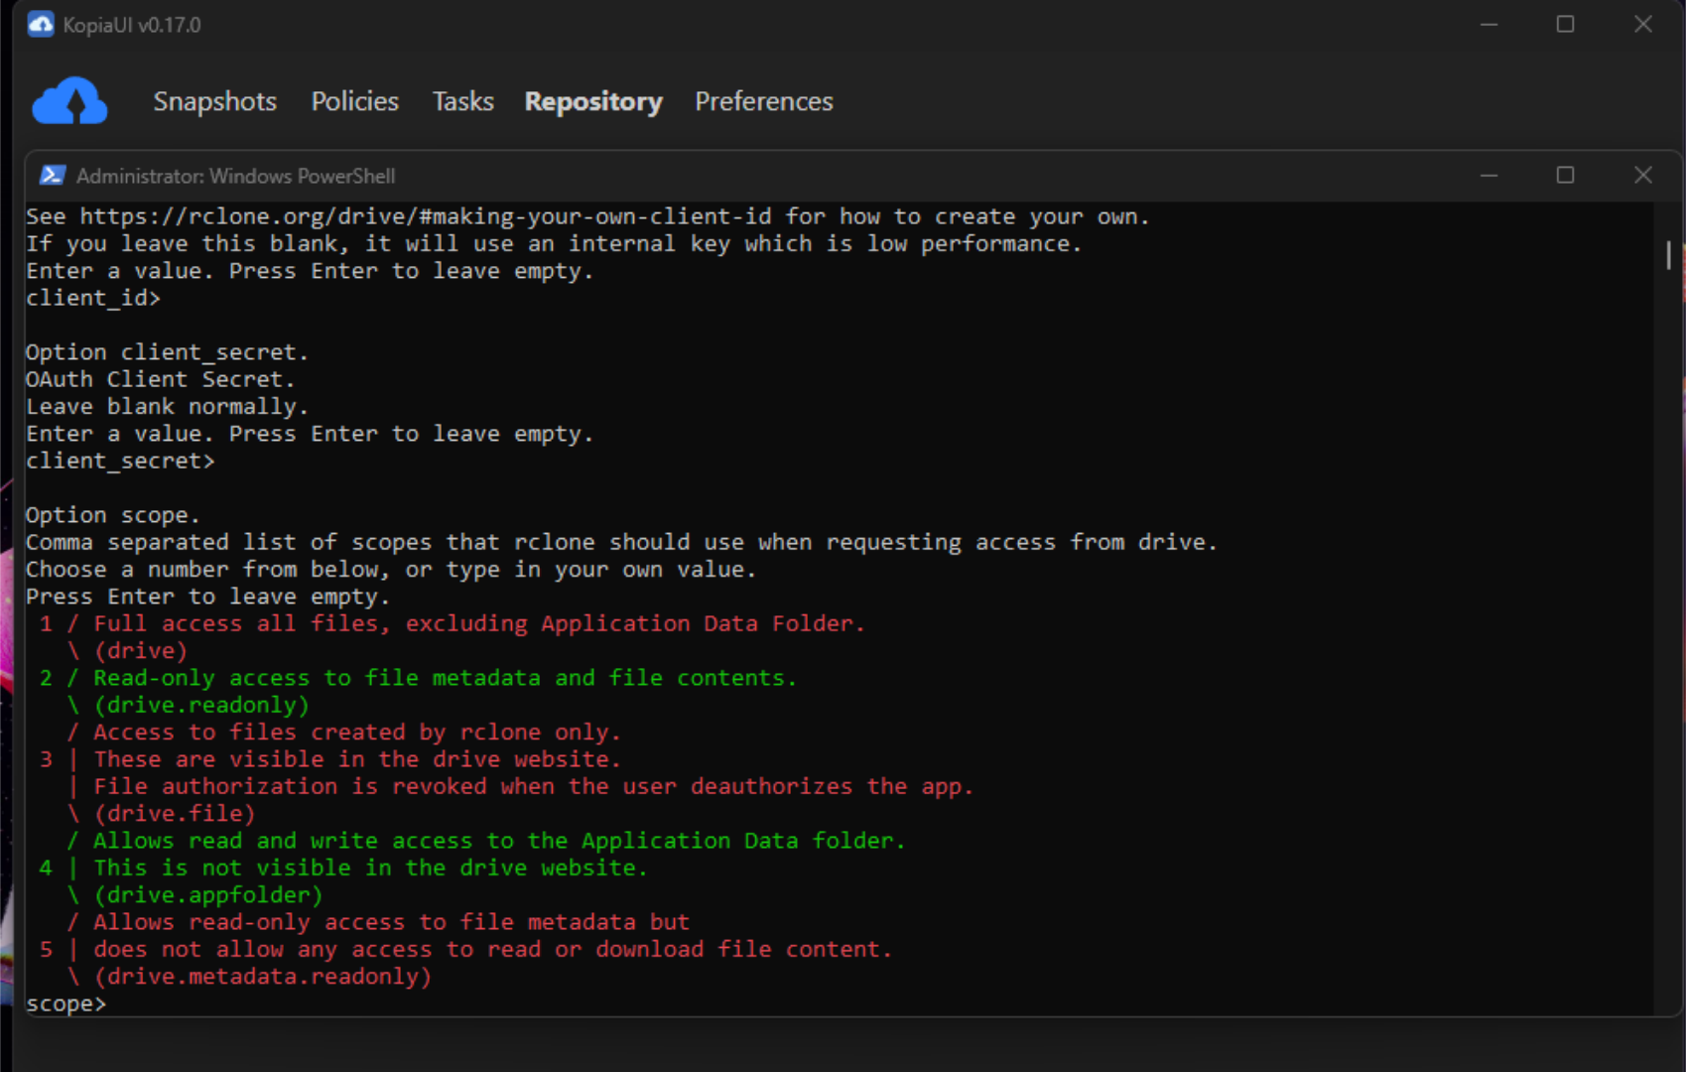This screenshot has height=1072, width=1686.
Task: Click the '(drive)' scope text
Action: 141,650
